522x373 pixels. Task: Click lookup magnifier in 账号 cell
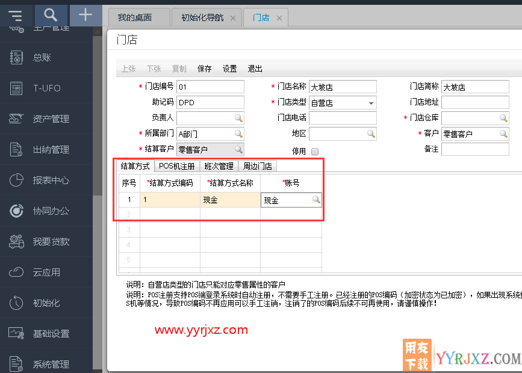(316, 200)
